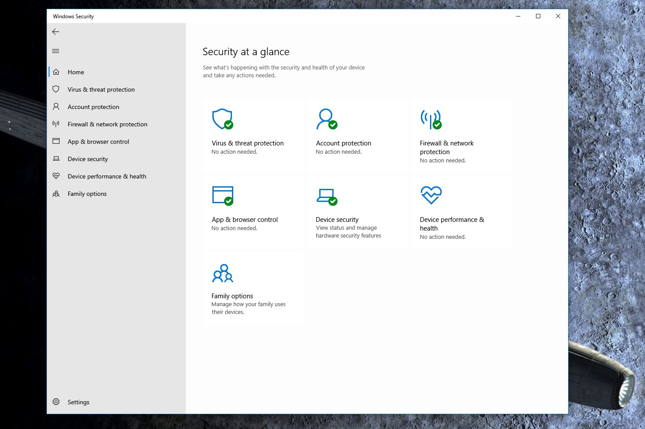Click the large Family options people icon
Viewport: 645px width, 429px height.
tap(223, 273)
